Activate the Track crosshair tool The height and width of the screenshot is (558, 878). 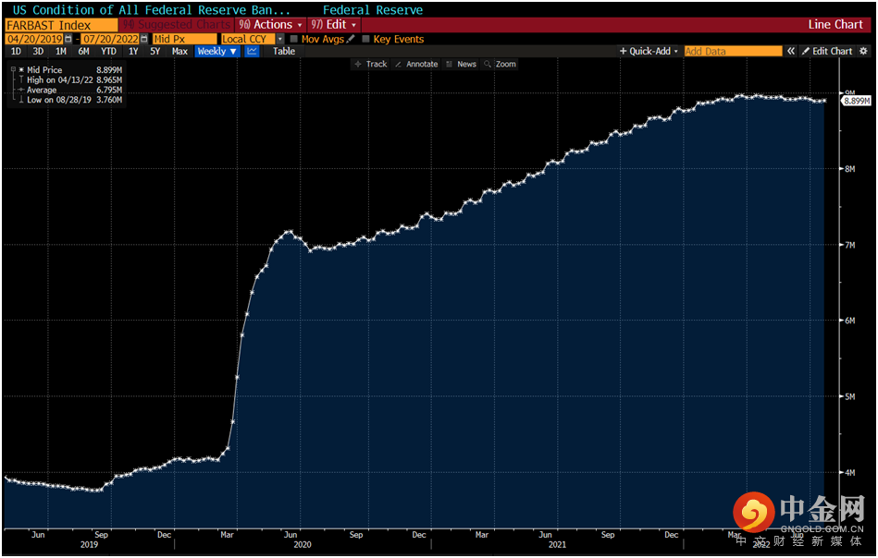370,65
